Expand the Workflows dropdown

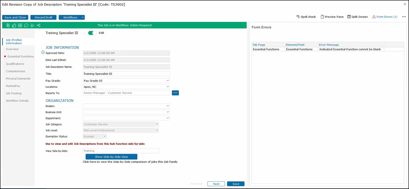pyautogui.click(x=82, y=17)
